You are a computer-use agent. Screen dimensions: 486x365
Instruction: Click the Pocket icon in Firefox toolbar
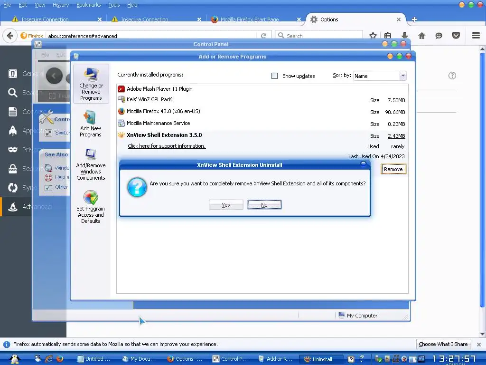456,35
